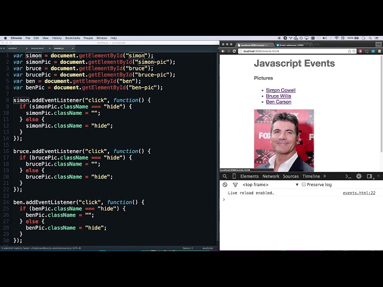Click the webpage vertical scrollbar
383x287 pixels.
[x=382, y=105]
